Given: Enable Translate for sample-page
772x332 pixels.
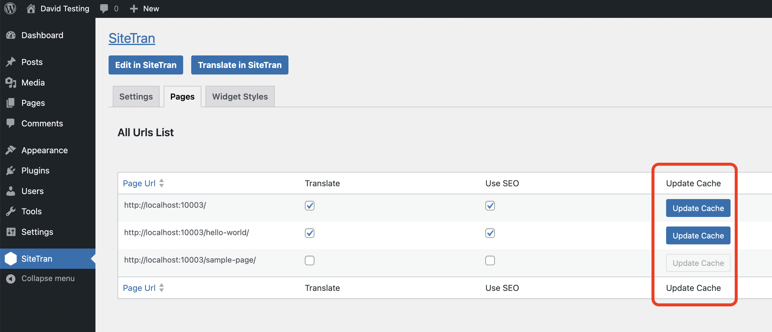Looking at the screenshot, I should click(310, 260).
